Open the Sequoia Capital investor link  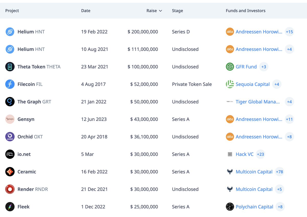pos(253,84)
